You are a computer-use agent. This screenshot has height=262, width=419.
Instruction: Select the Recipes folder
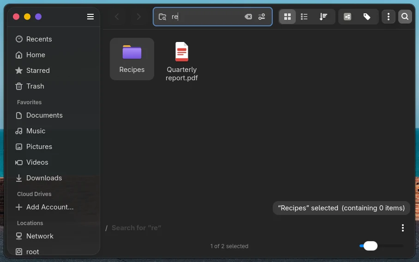tap(132, 59)
